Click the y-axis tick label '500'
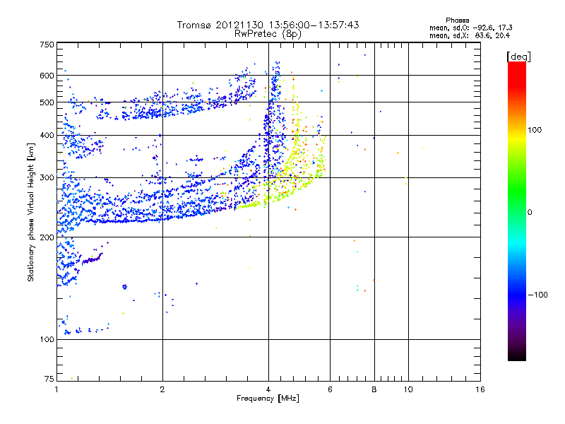 pos(47,102)
